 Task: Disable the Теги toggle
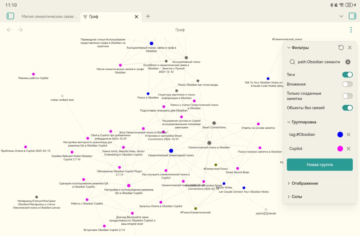click(347, 75)
